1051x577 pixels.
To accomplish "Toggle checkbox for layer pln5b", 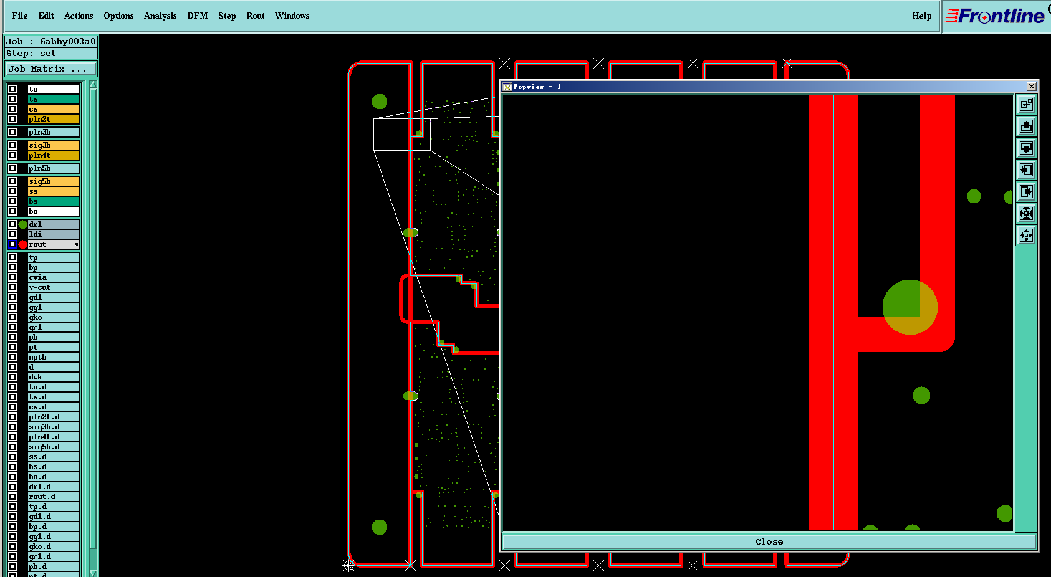I will [12, 168].
